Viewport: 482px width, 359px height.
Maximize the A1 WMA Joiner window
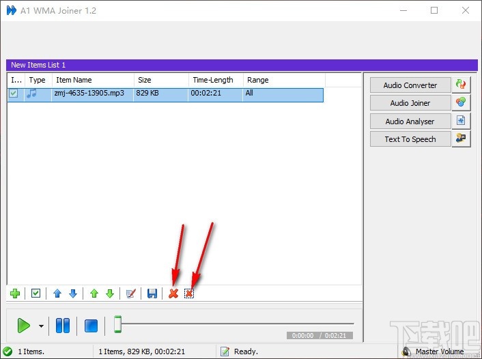pyautogui.click(x=434, y=10)
